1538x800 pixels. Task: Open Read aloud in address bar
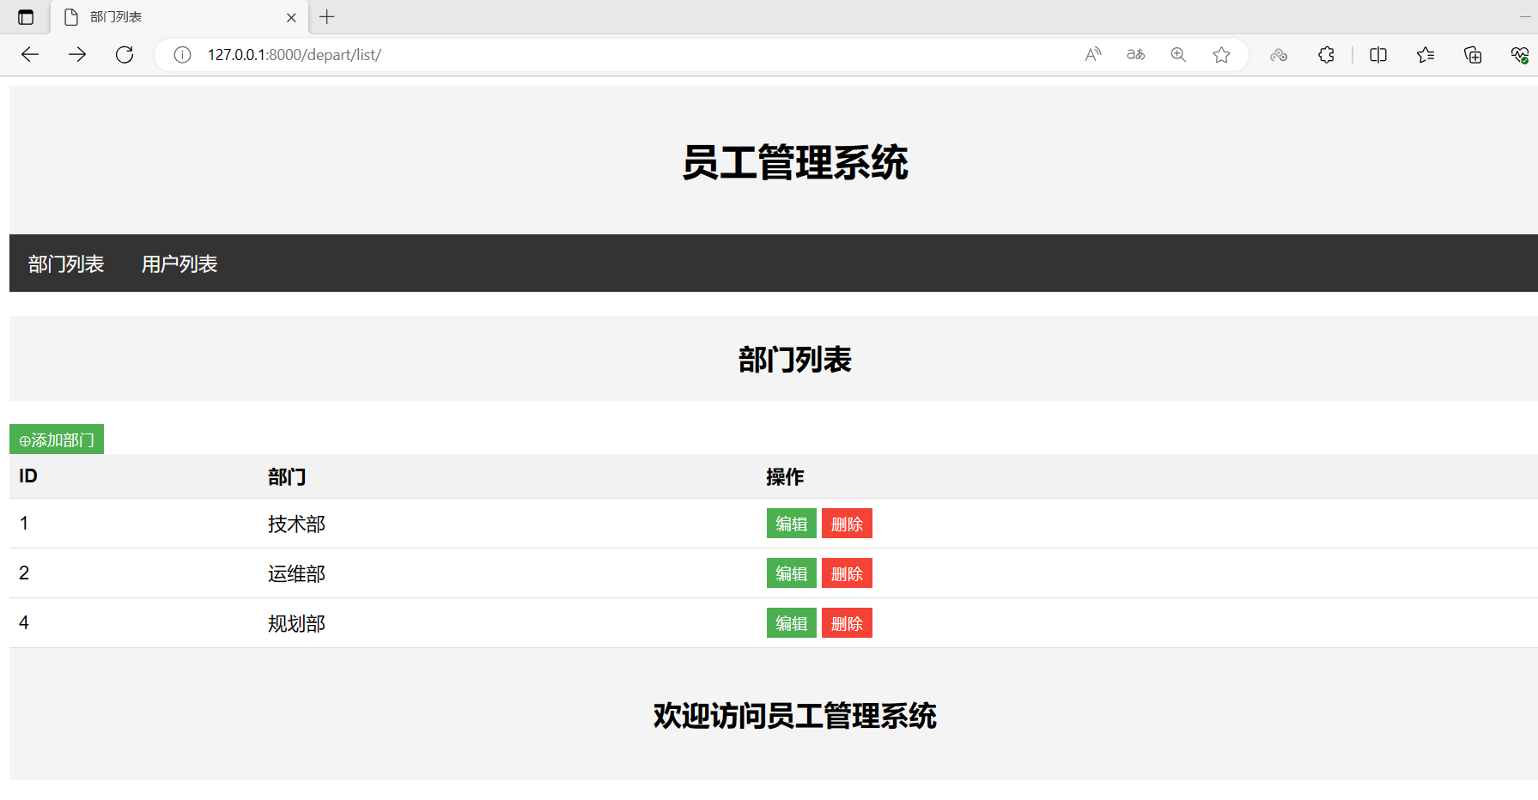point(1092,55)
